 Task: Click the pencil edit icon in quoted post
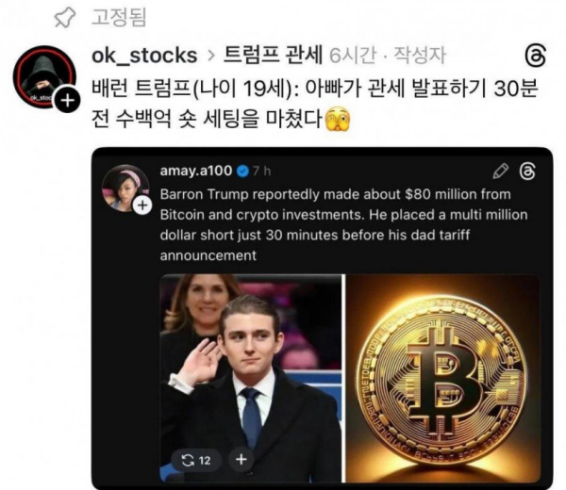pyautogui.click(x=500, y=171)
